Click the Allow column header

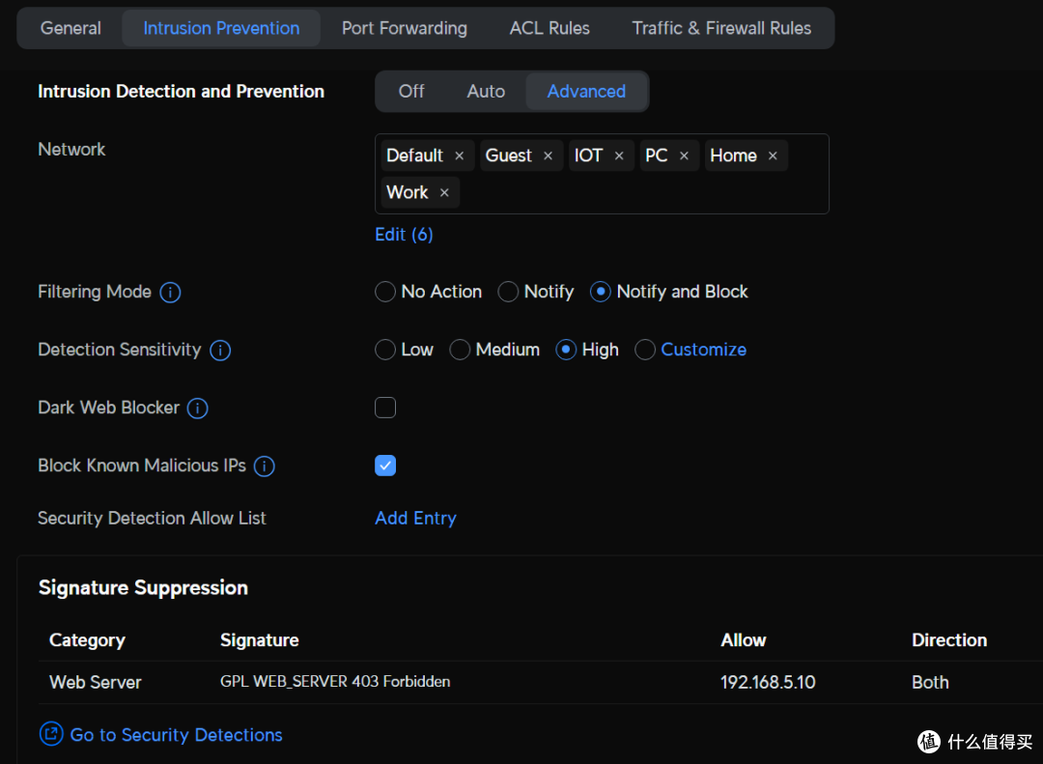pos(743,640)
